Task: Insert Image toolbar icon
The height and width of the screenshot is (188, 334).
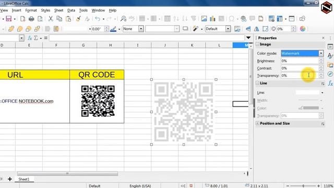Action: click(x=204, y=19)
